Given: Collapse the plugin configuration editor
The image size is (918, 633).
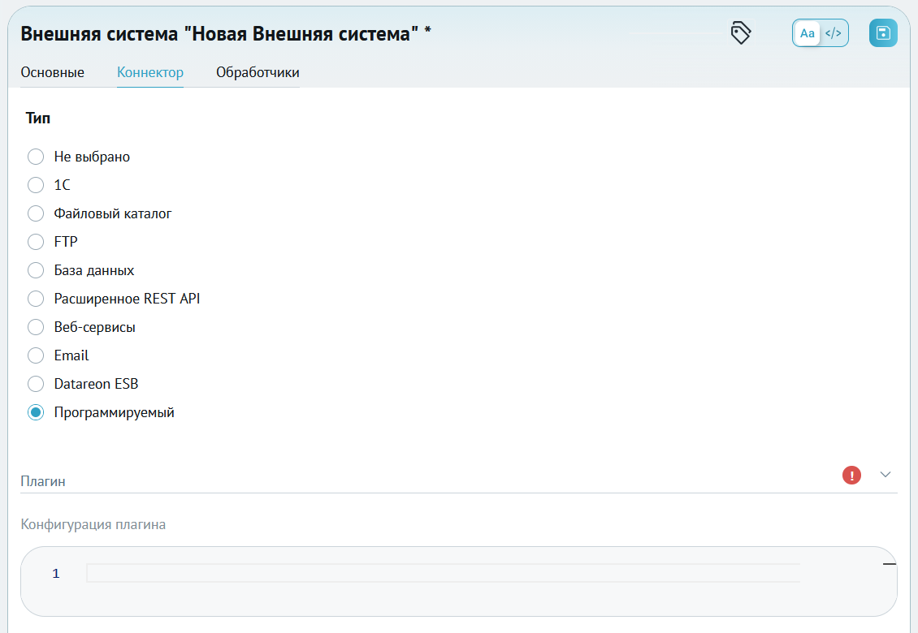Looking at the screenshot, I should [x=890, y=564].
